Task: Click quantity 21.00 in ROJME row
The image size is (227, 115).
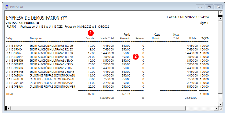Action: point(92,57)
